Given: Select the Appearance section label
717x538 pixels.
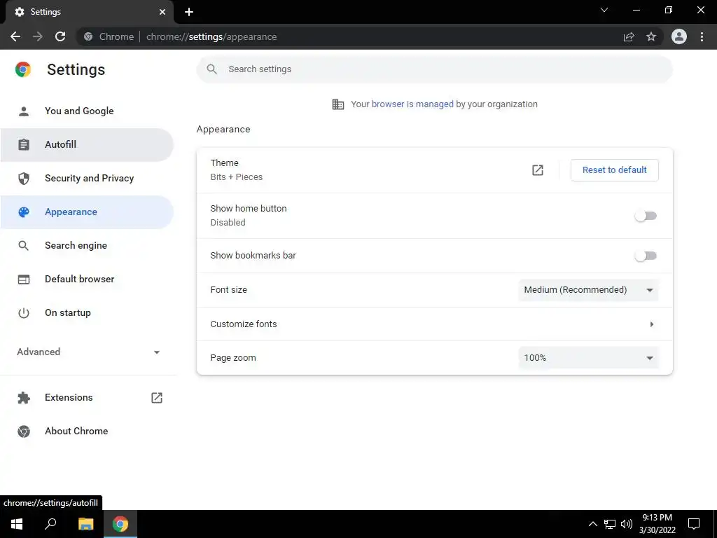Looking at the screenshot, I should click(71, 212).
